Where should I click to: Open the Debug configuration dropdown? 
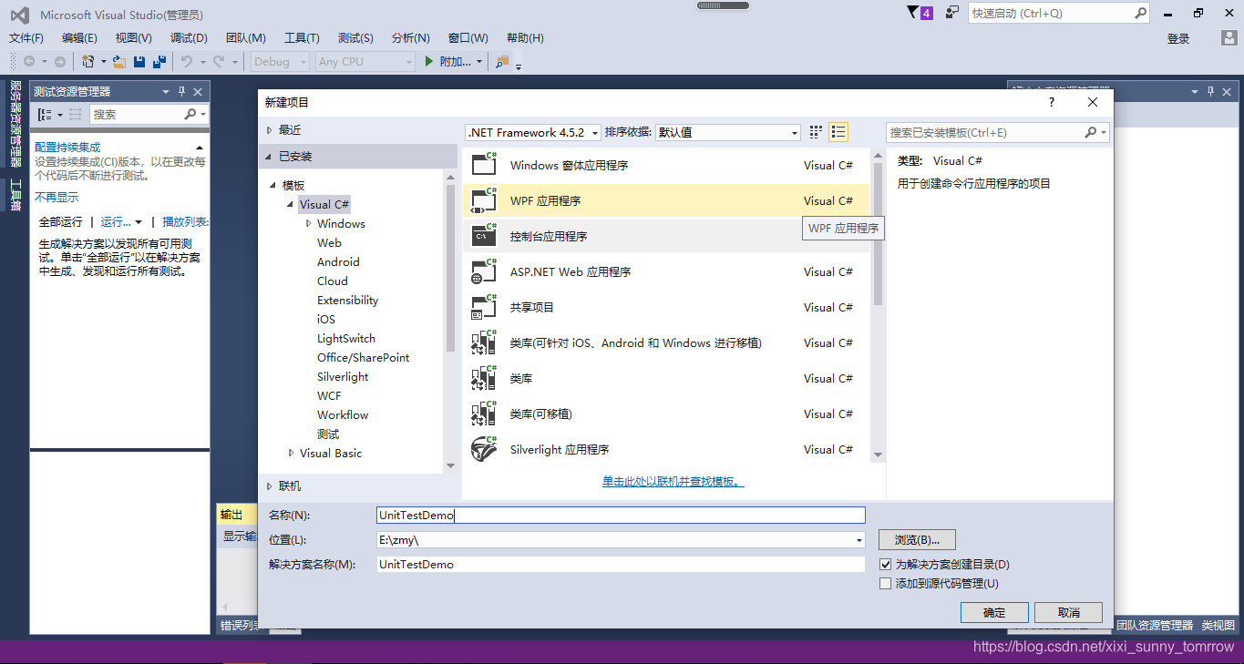(280, 61)
